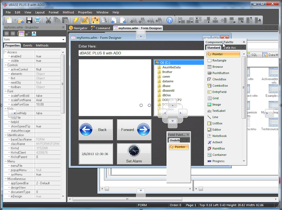This screenshot has width=282, height=210.
Task: Click the Enter Here entry field
Action: [141, 53]
